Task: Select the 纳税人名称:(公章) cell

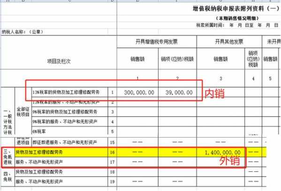Action: 23,32
